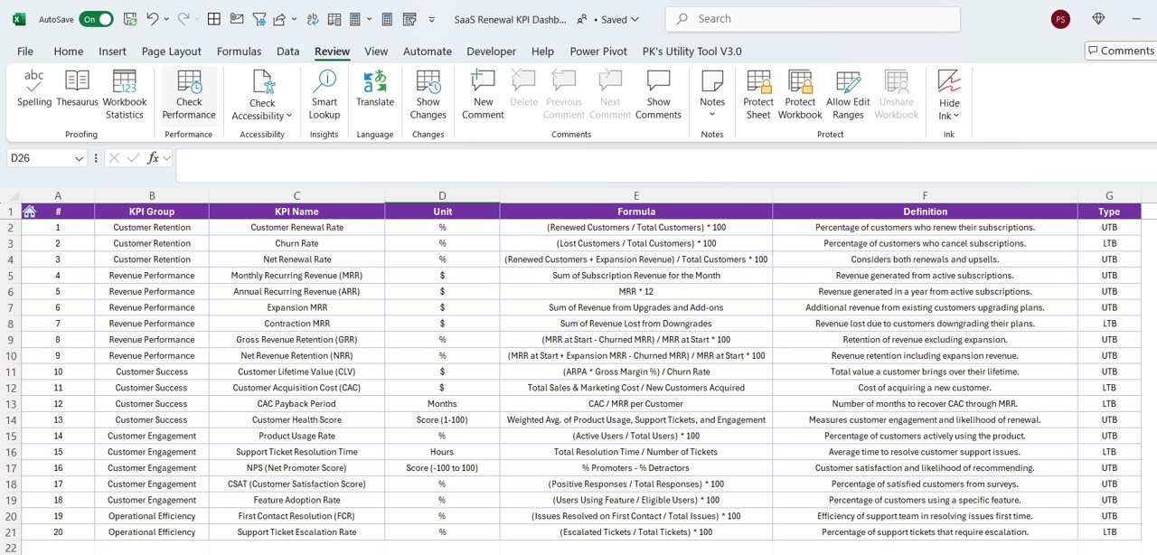Switch to the Data tab
The width and height of the screenshot is (1157, 555).
(x=288, y=52)
